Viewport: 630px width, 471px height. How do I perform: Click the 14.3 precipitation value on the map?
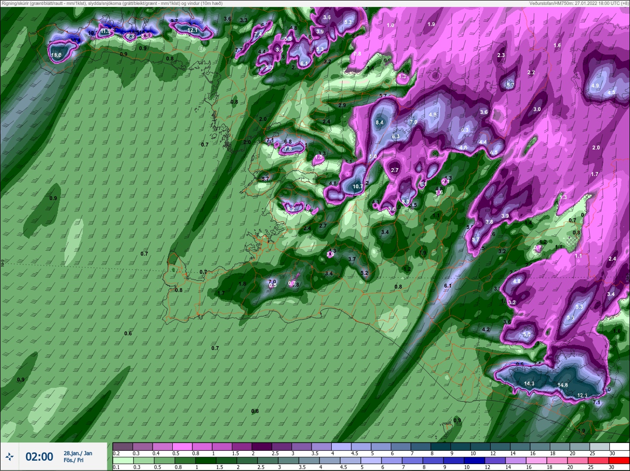pos(529,383)
